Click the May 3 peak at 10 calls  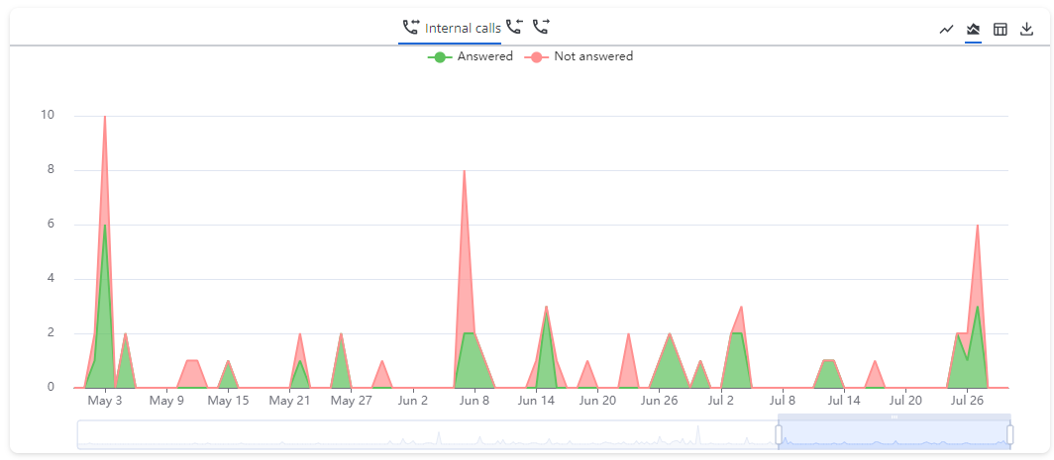(105, 118)
